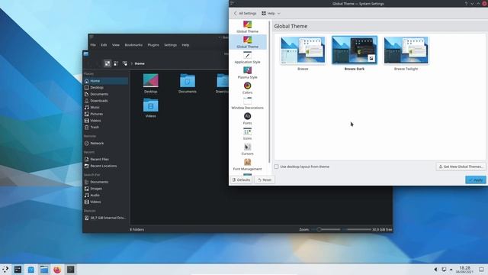Apply the selected global theme
488x275 pixels.
pos(476,180)
